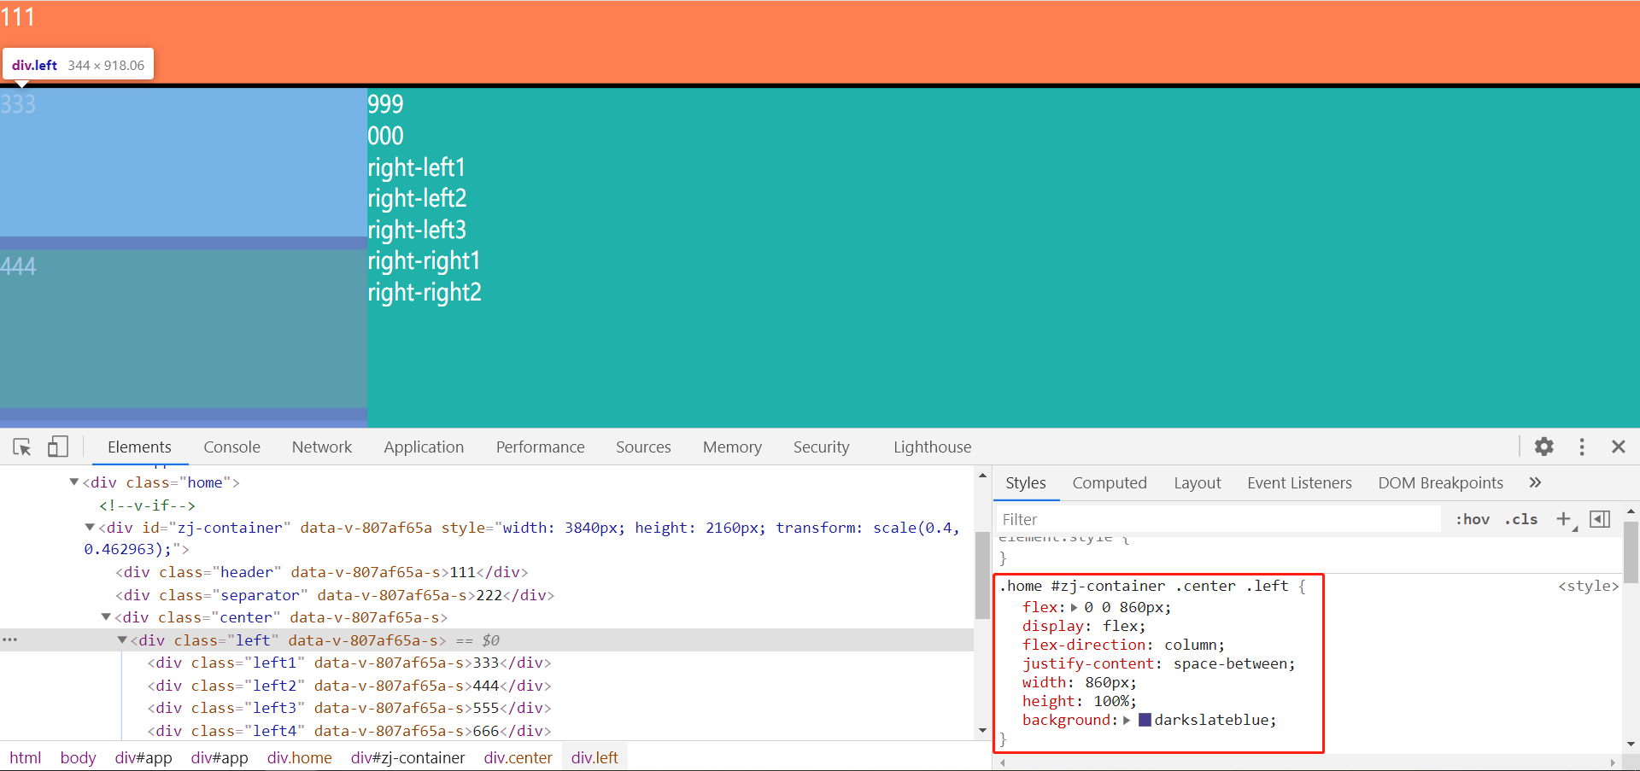This screenshot has width=1640, height=771.
Task: Switch to the Network tab
Action: click(x=322, y=447)
